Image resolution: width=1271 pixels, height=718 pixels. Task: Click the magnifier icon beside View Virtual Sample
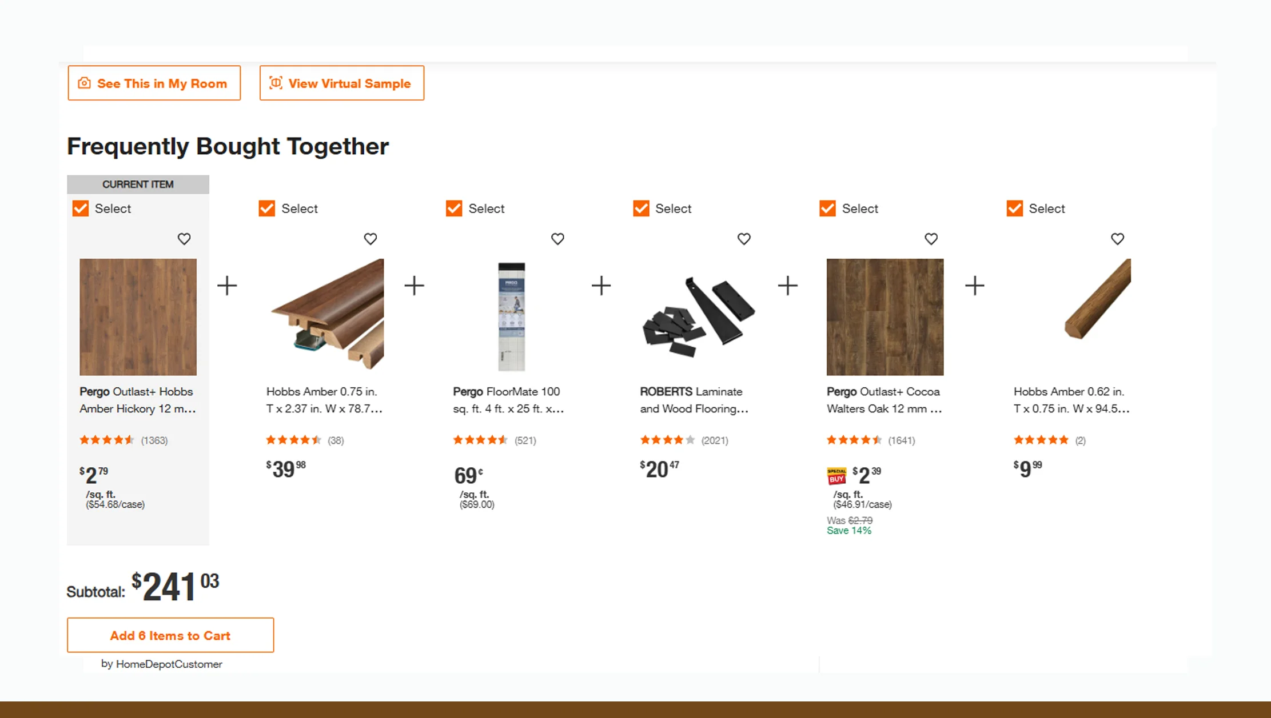click(x=274, y=83)
